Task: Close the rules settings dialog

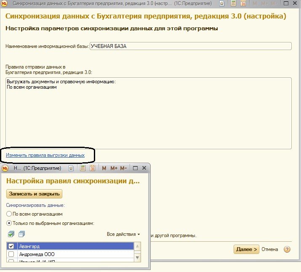Action: (x=144, y=168)
